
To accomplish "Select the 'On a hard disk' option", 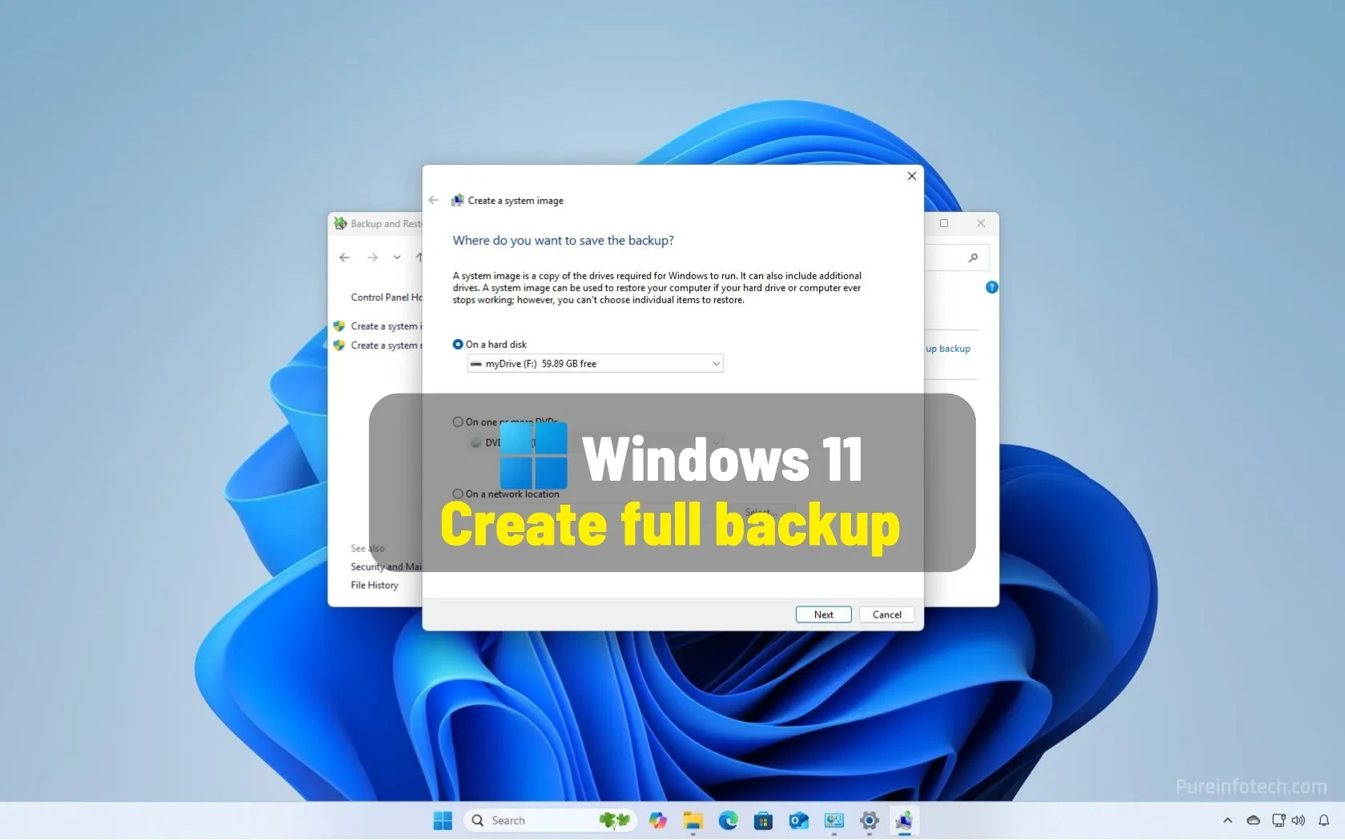I will (x=458, y=344).
